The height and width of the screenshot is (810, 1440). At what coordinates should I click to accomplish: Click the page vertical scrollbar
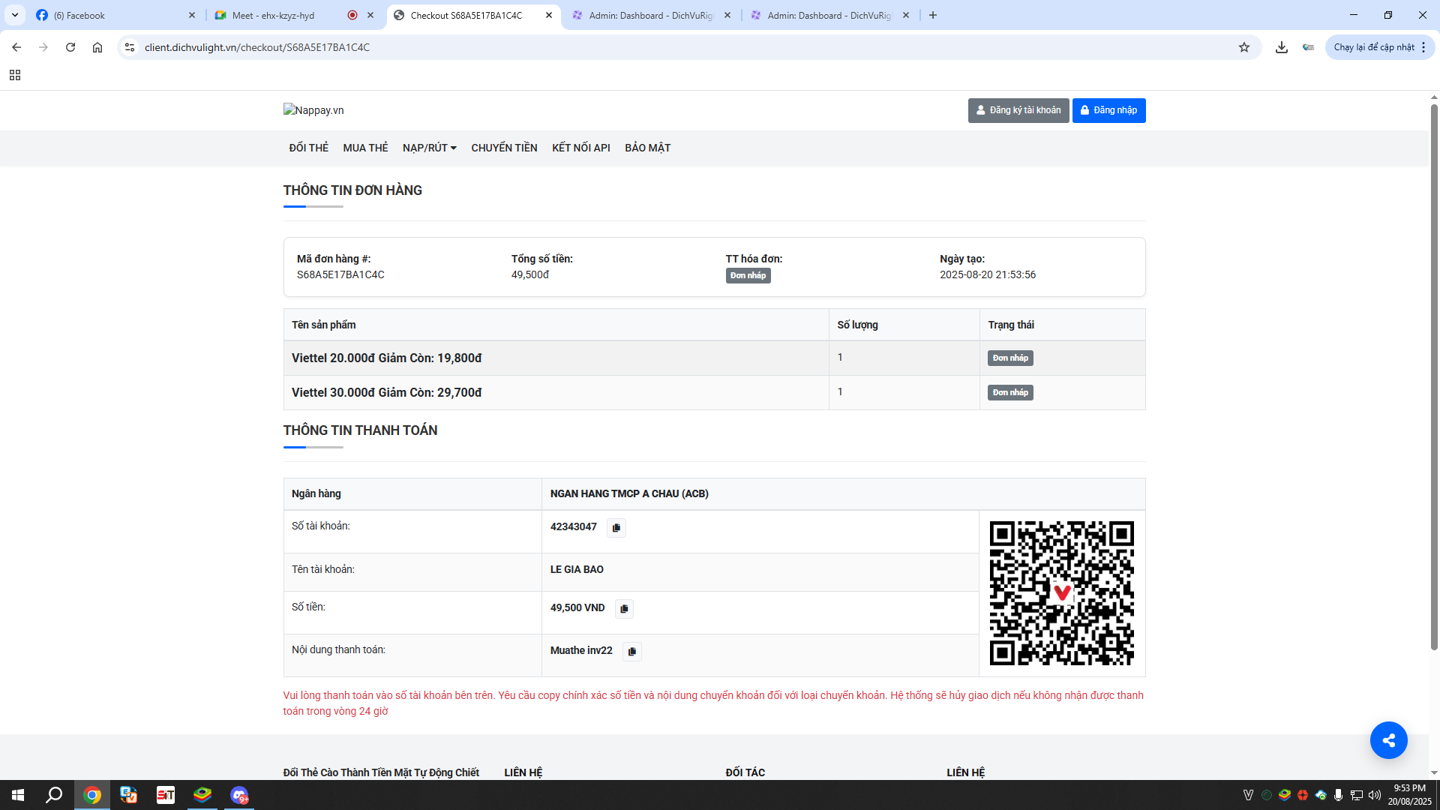coord(1434,375)
